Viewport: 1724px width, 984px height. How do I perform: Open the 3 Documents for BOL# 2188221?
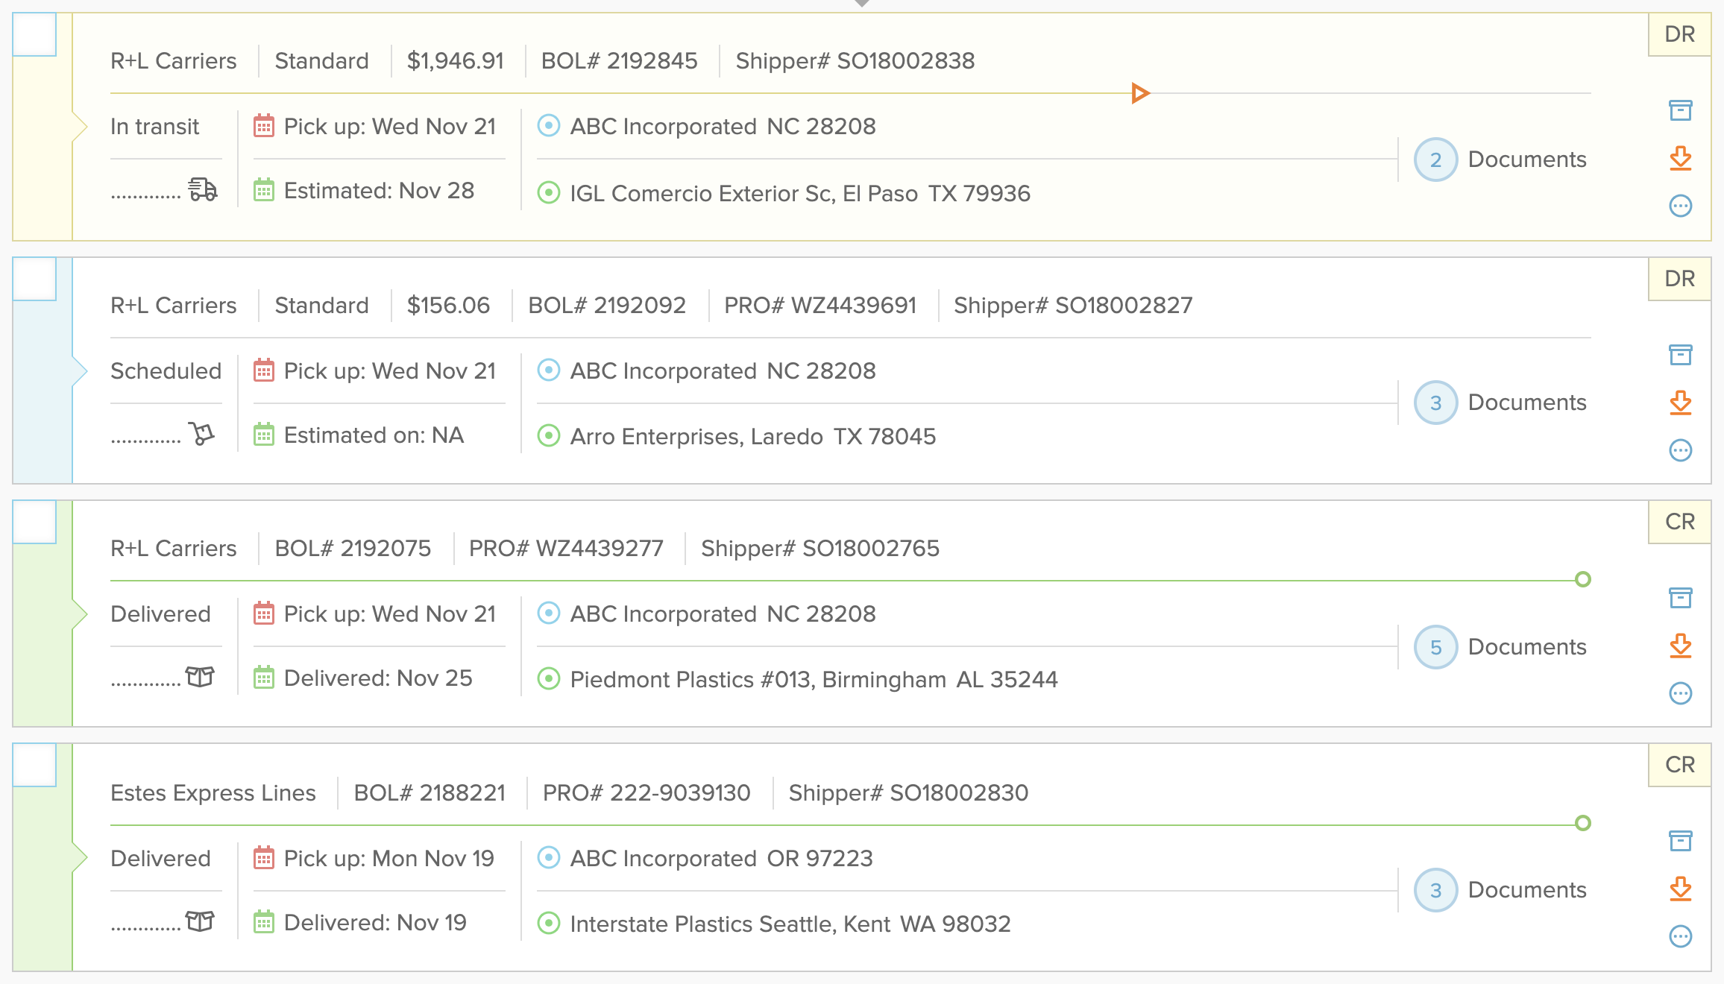pos(1500,890)
